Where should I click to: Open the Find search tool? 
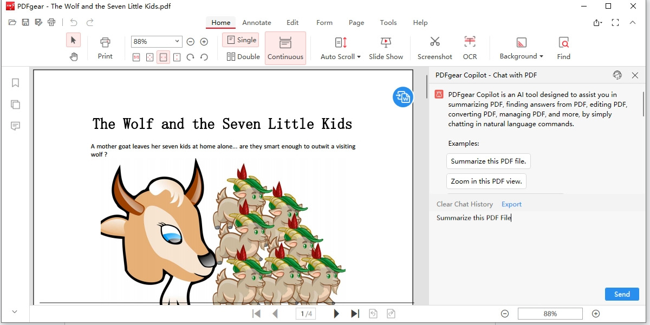tap(563, 48)
